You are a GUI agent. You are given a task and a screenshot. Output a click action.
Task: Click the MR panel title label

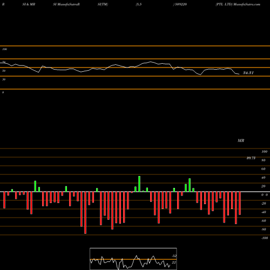point(241,140)
